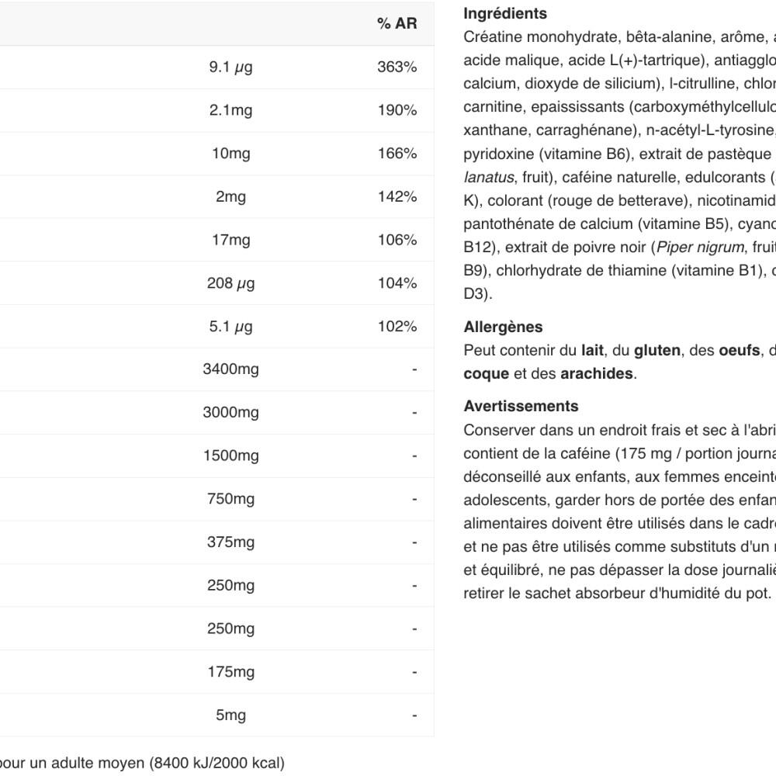The width and height of the screenshot is (776, 776).
Task: Click the "Avertissements" section heading
Action: tap(521, 407)
